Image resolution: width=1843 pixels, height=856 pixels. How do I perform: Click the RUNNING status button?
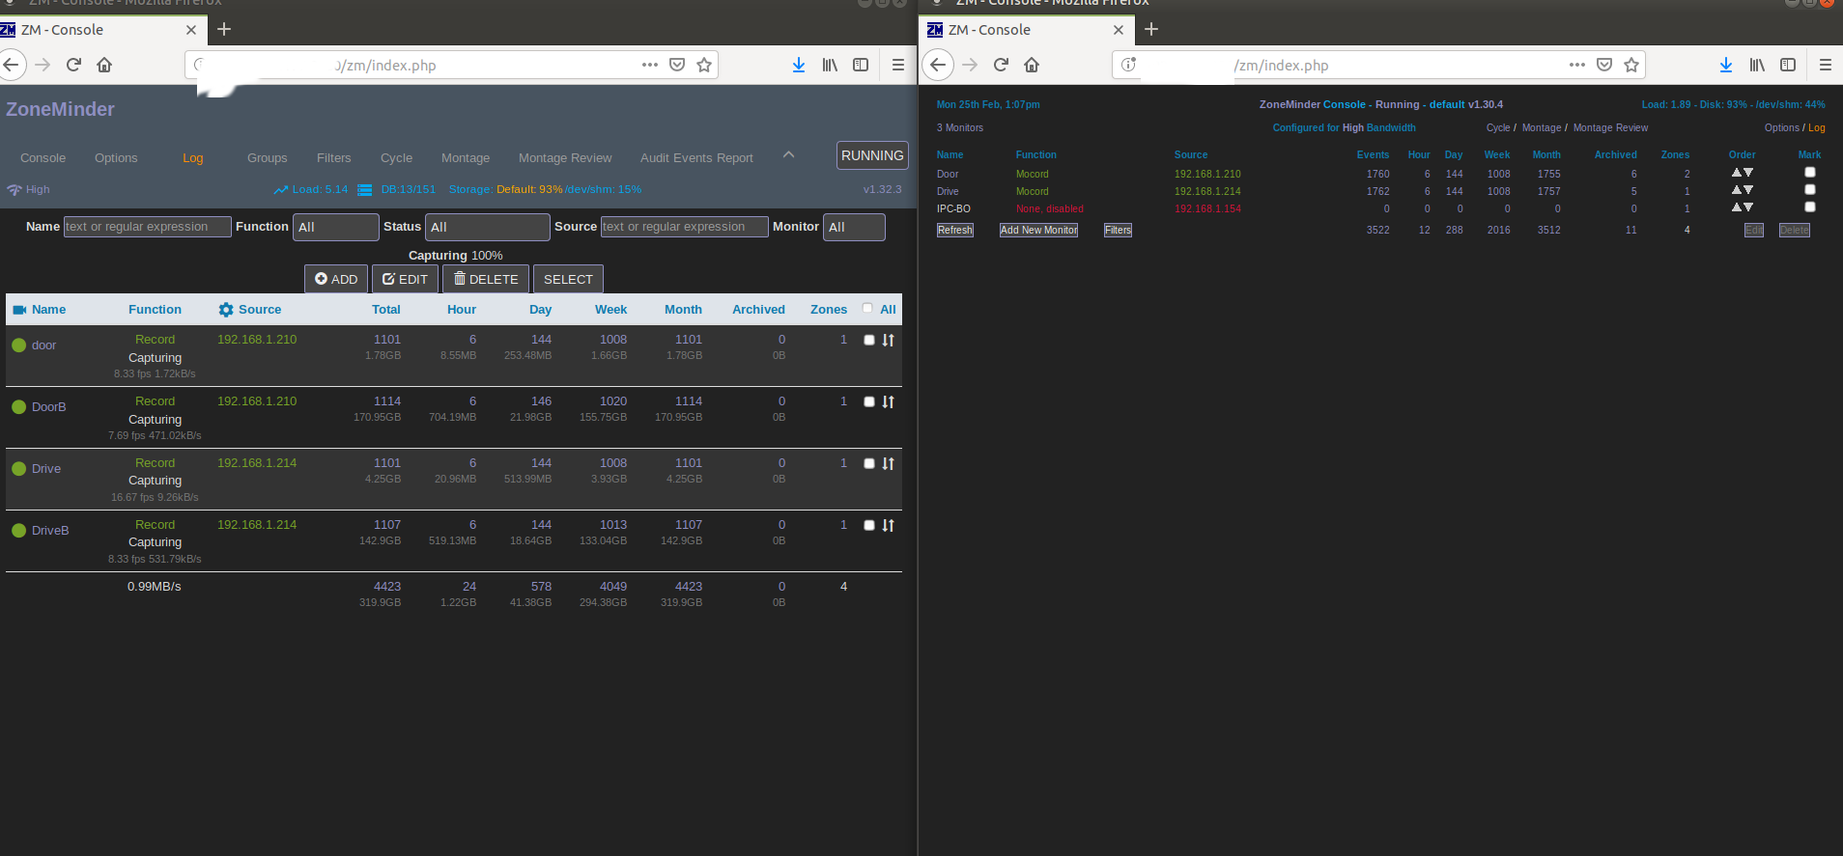pos(872,155)
